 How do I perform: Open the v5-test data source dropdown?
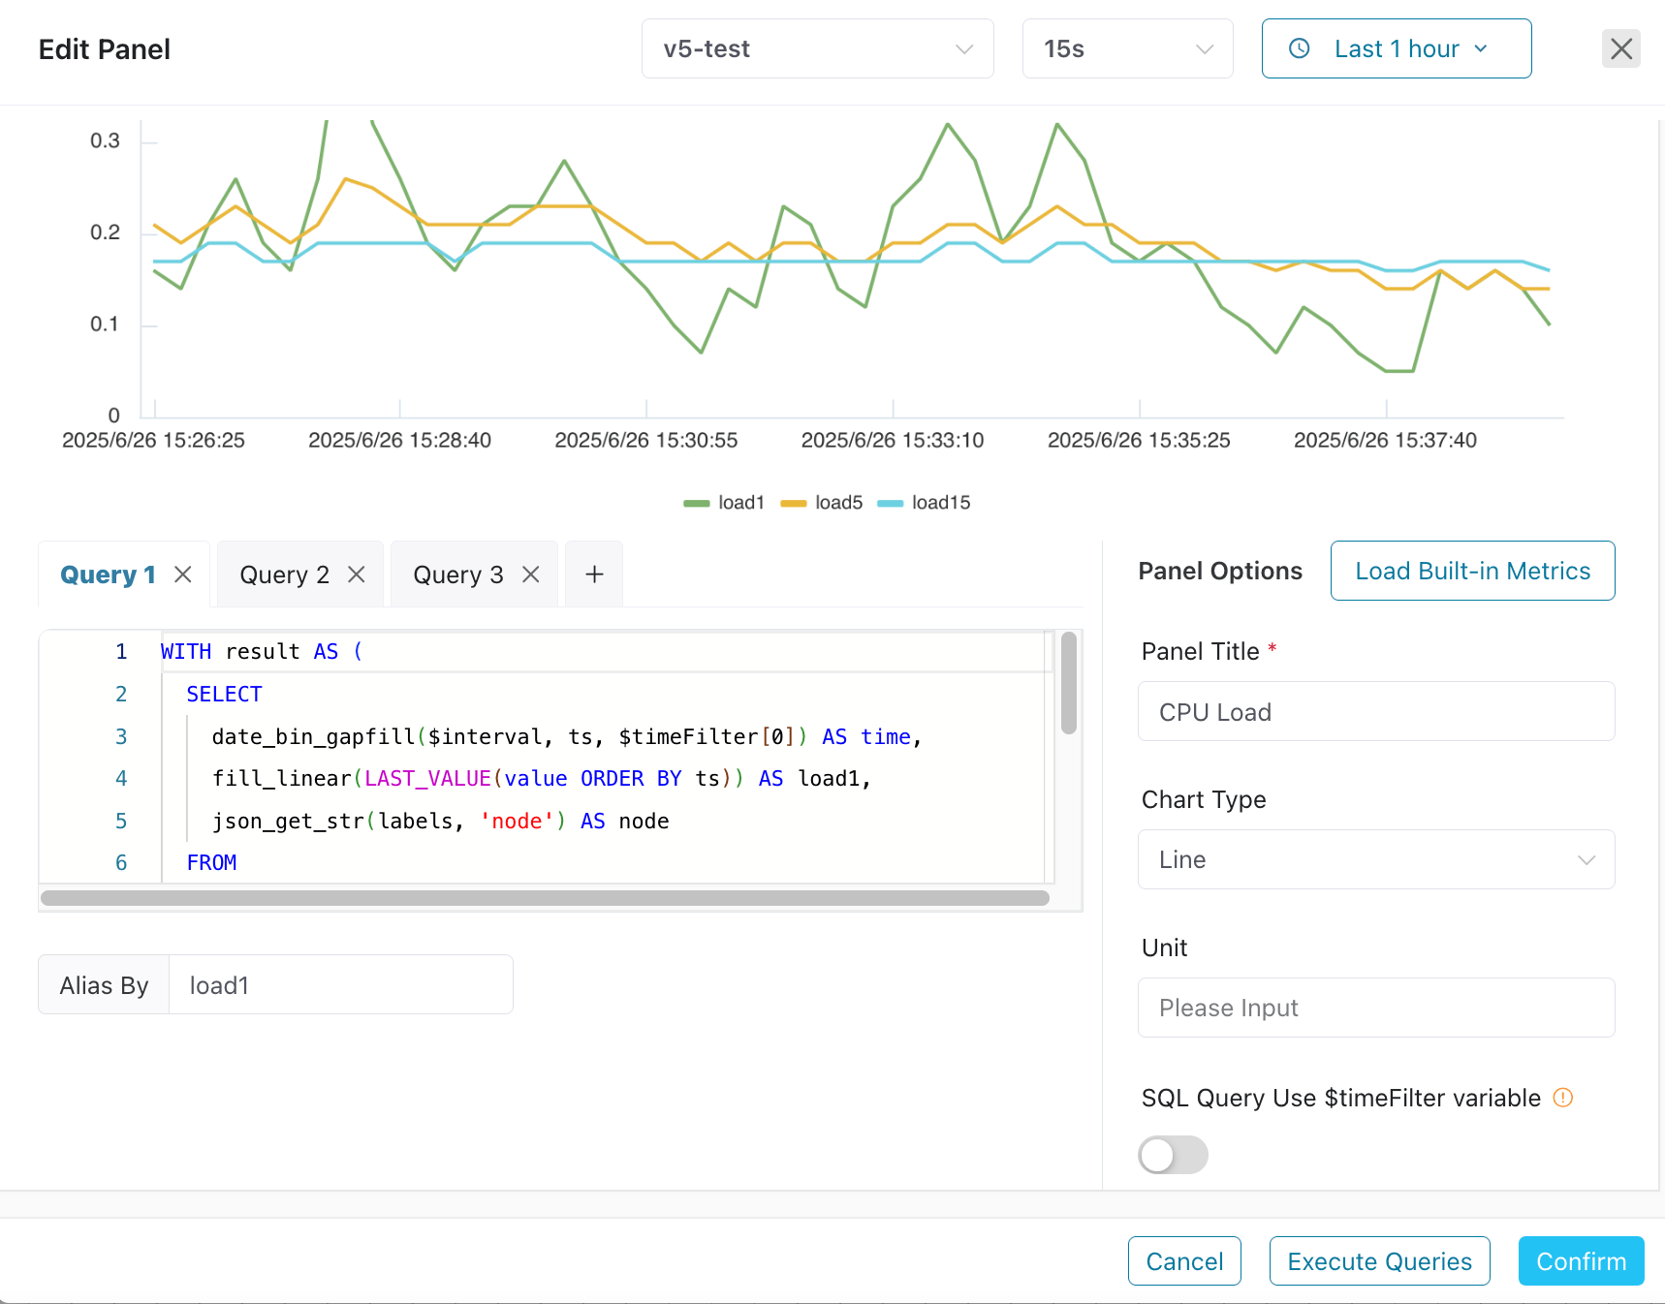coord(817,48)
